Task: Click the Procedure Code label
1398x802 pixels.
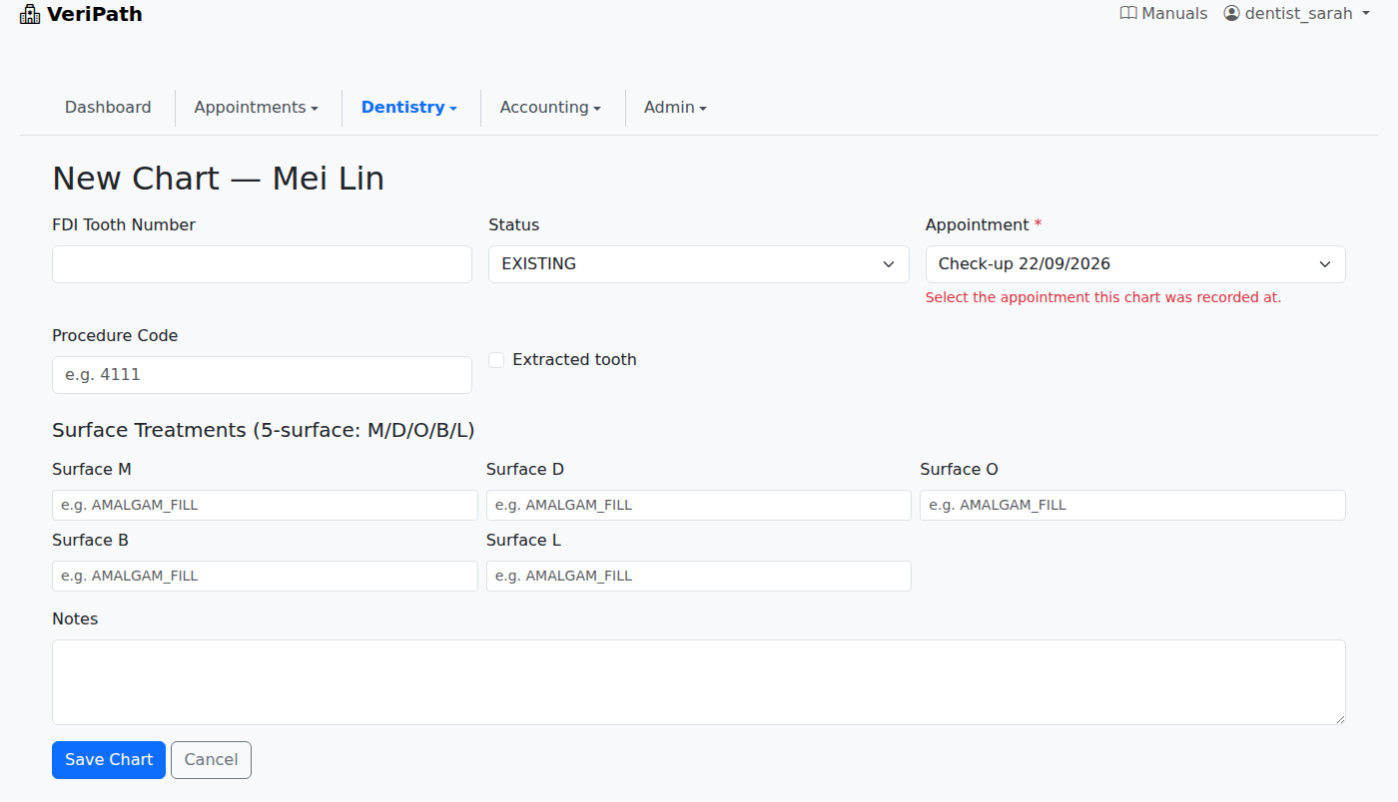Action: pyautogui.click(x=115, y=336)
